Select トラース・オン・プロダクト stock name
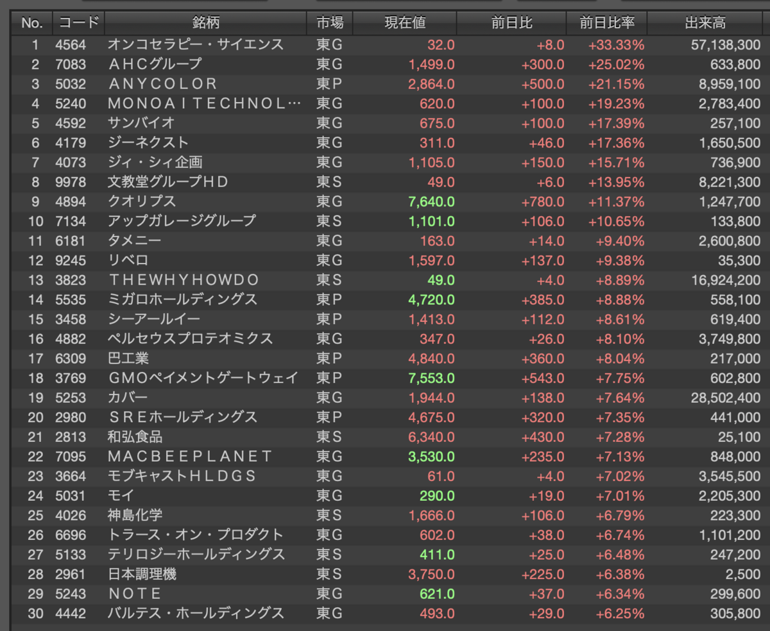 pos(196,535)
